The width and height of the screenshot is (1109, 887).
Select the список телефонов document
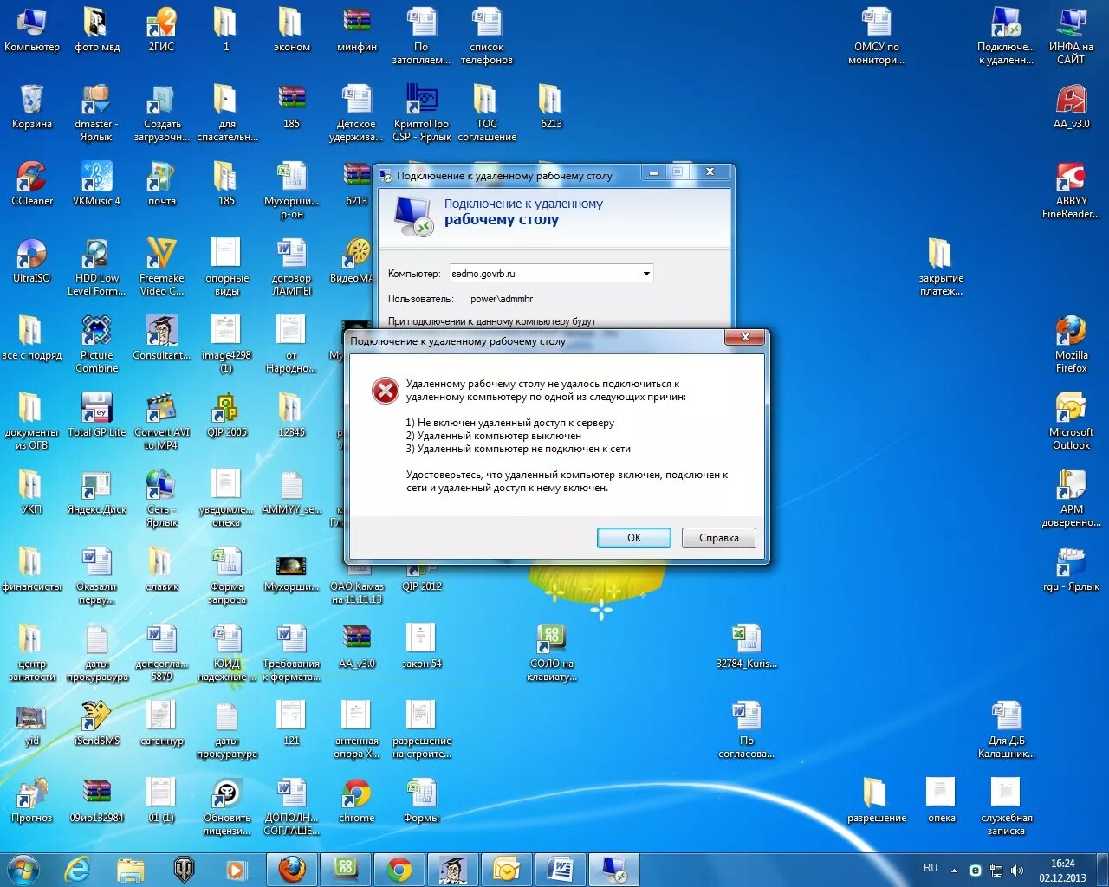486,36
